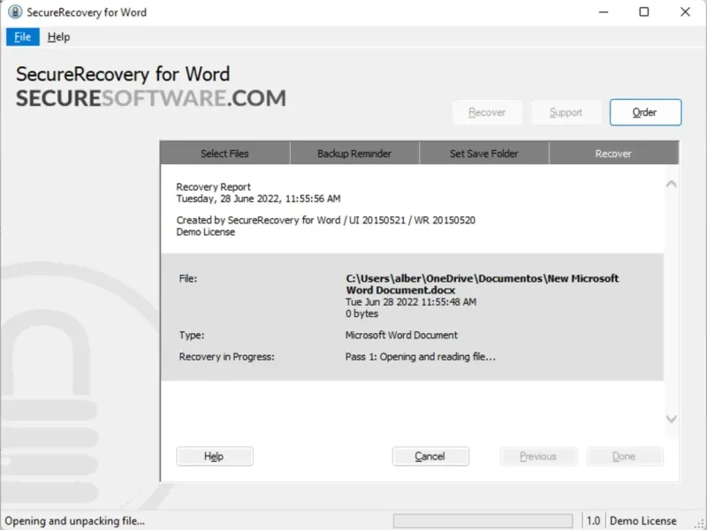This screenshot has height=530, width=707.
Task: Click the 'Recovery in Progress:' label
Action: click(x=226, y=357)
